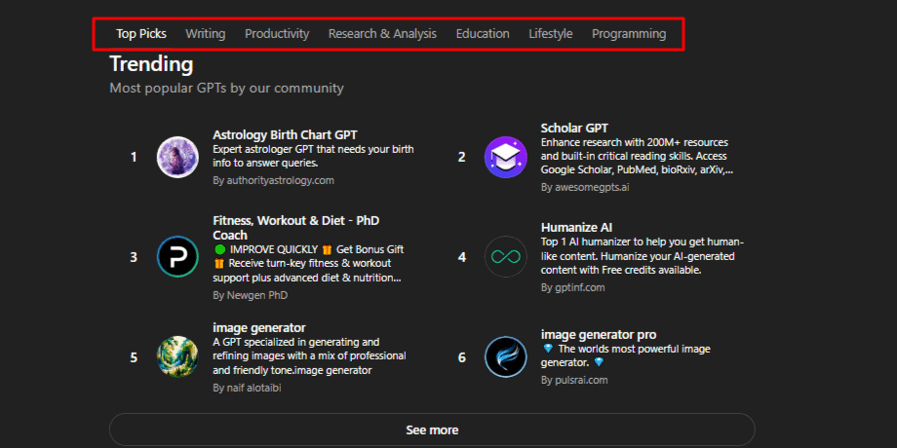Switch to the Top Picks tab
Image resolution: width=897 pixels, height=448 pixels.
(x=141, y=33)
